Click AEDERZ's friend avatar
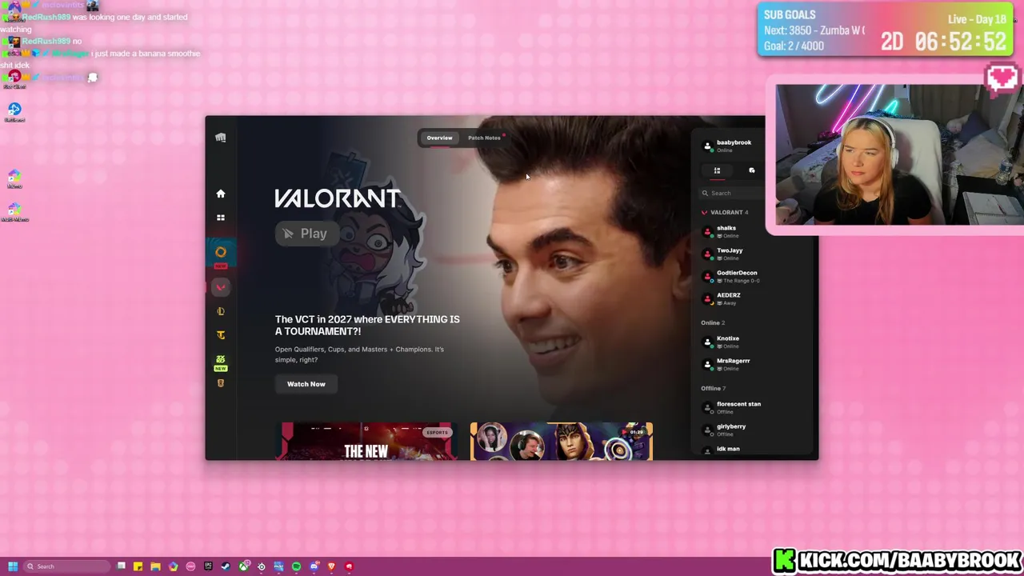The width and height of the screenshot is (1024, 576). (x=707, y=299)
